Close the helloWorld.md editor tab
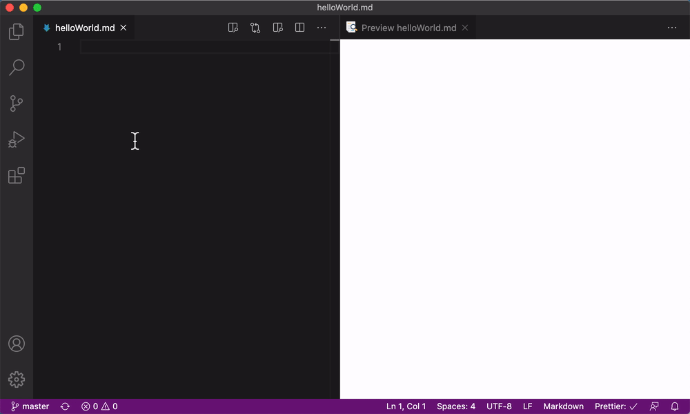 (x=124, y=28)
